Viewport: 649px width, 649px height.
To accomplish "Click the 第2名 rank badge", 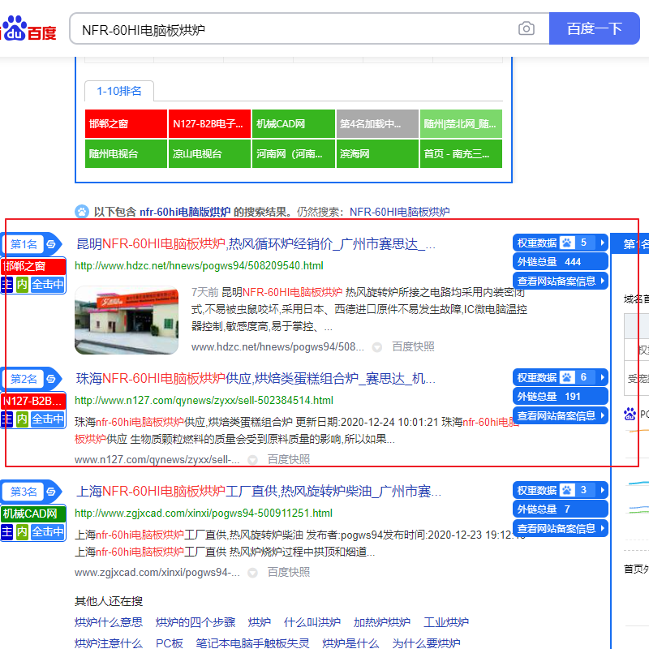I will click(24, 379).
